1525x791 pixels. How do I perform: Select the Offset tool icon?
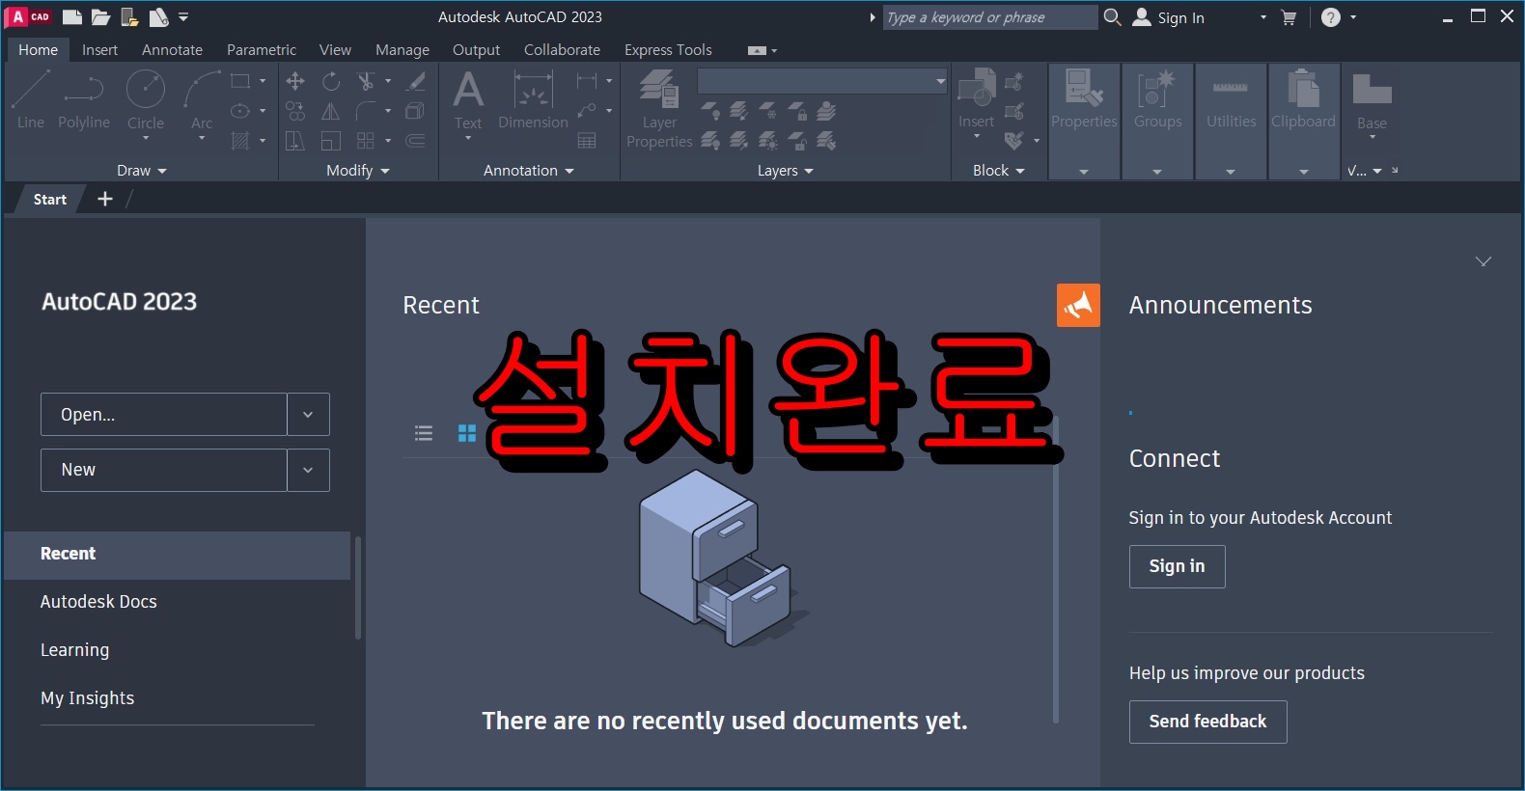pos(416,141)
